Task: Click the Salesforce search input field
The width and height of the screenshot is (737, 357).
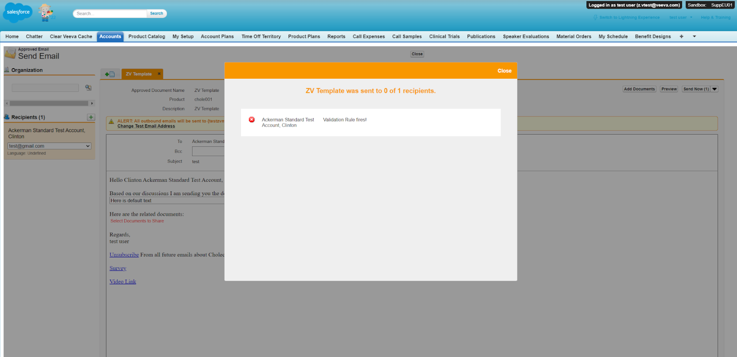Action: [x=110, y=14]
